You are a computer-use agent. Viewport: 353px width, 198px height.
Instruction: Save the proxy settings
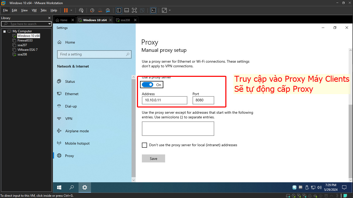[153, 158]
